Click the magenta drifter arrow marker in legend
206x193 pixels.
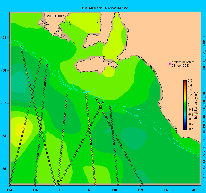coord(170,64)
